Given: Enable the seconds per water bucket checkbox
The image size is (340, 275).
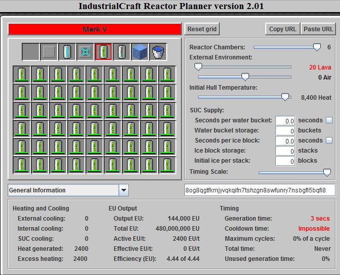Looking at the screenshot, I should [x=329, y=120].
